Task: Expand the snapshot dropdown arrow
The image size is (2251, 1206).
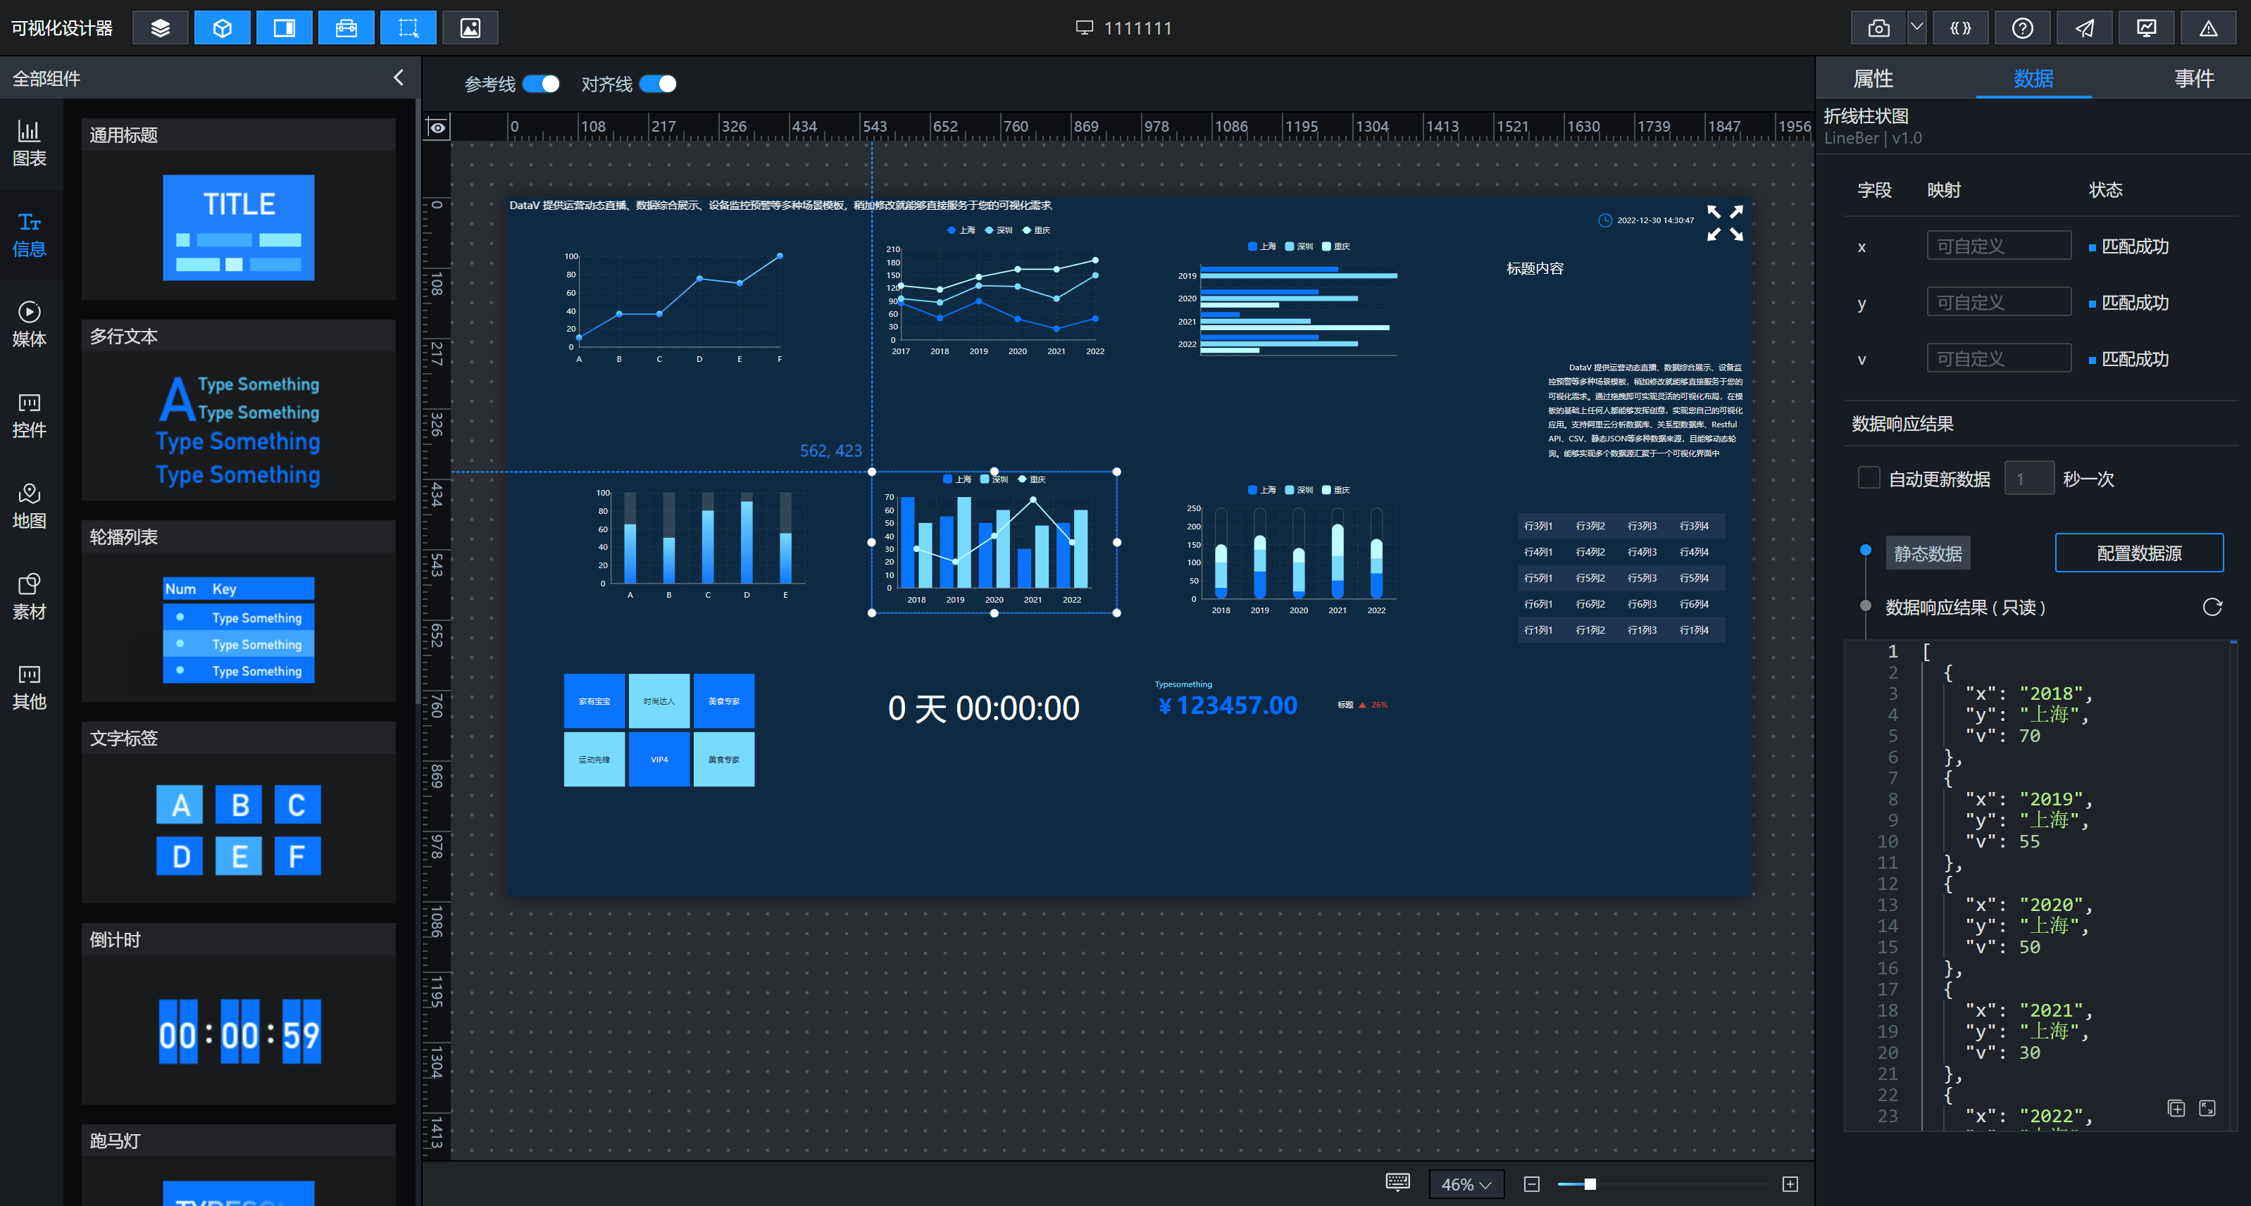Action: [1916, 28]
